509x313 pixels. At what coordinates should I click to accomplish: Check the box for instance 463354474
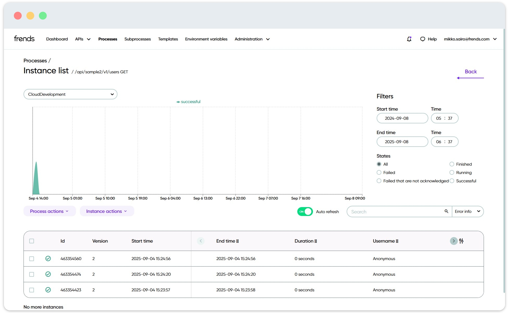point(32,274)
